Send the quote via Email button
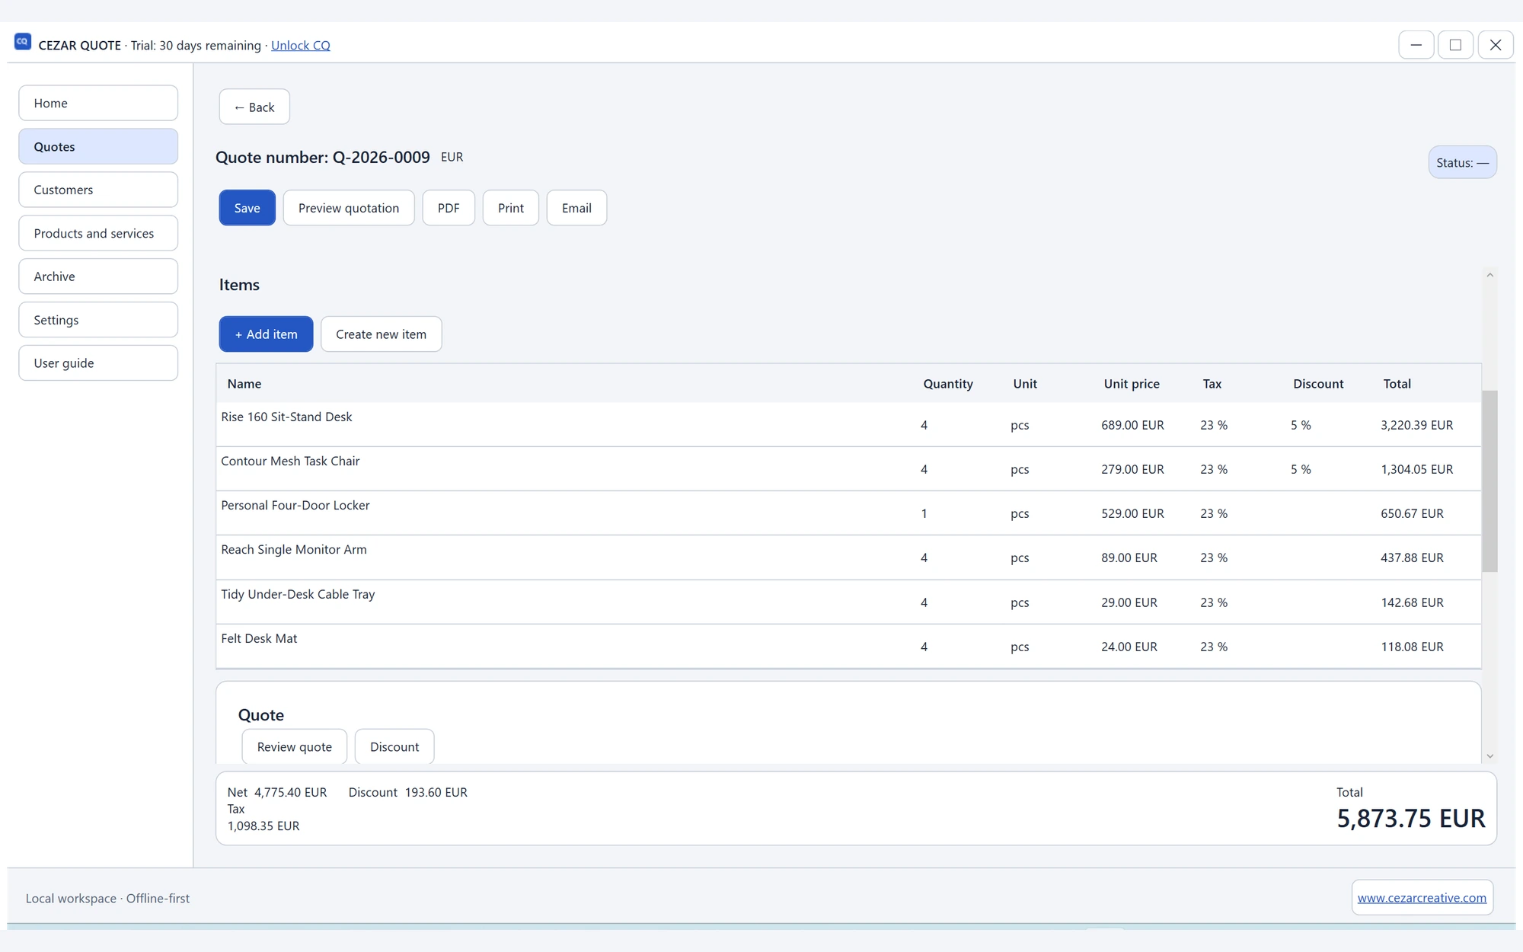This screenshot has width=1523, height=952. 576,208
